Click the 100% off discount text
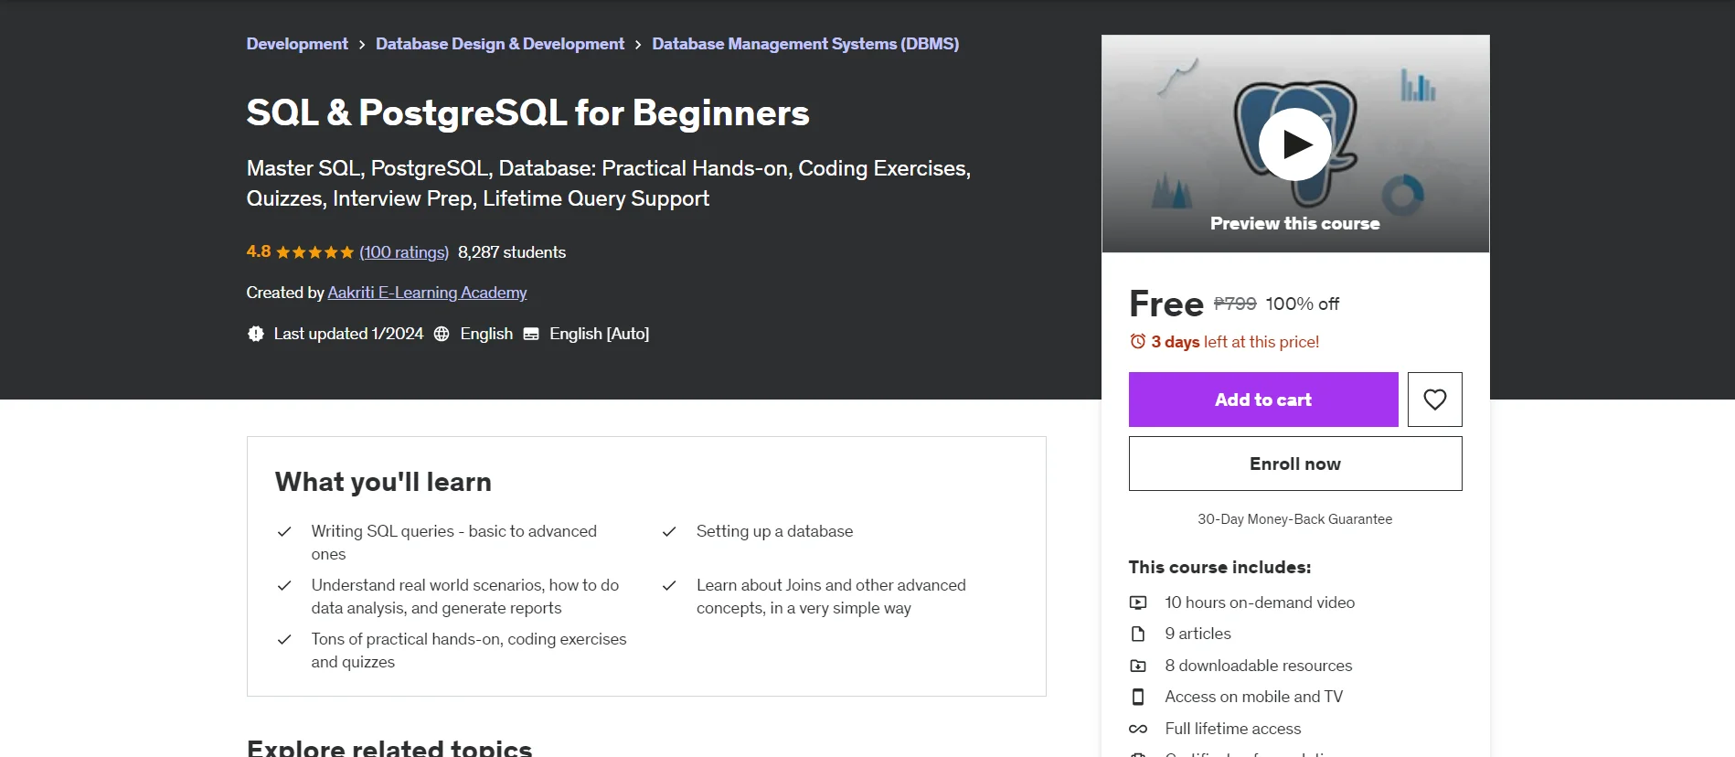1735x757 pixels. [1302, 304]
